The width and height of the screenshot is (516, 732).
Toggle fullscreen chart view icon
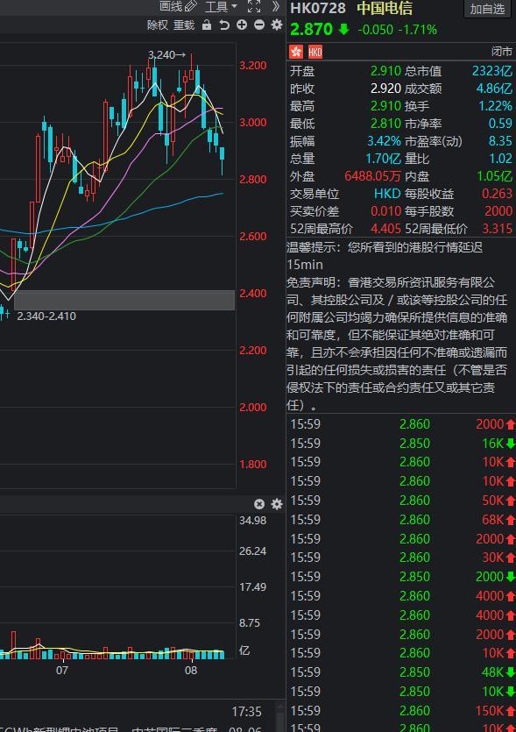pos(254,6)
